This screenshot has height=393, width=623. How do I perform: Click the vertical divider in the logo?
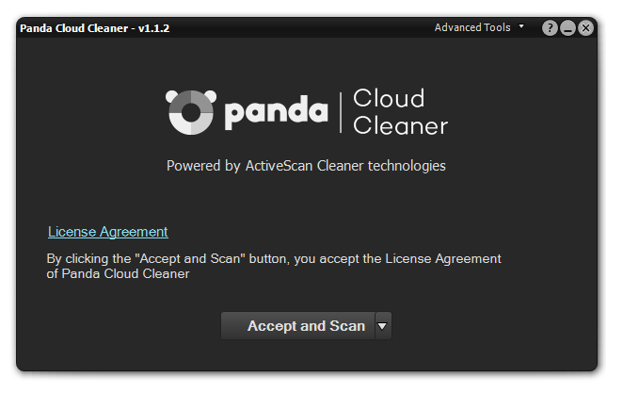tap(341, 112)
